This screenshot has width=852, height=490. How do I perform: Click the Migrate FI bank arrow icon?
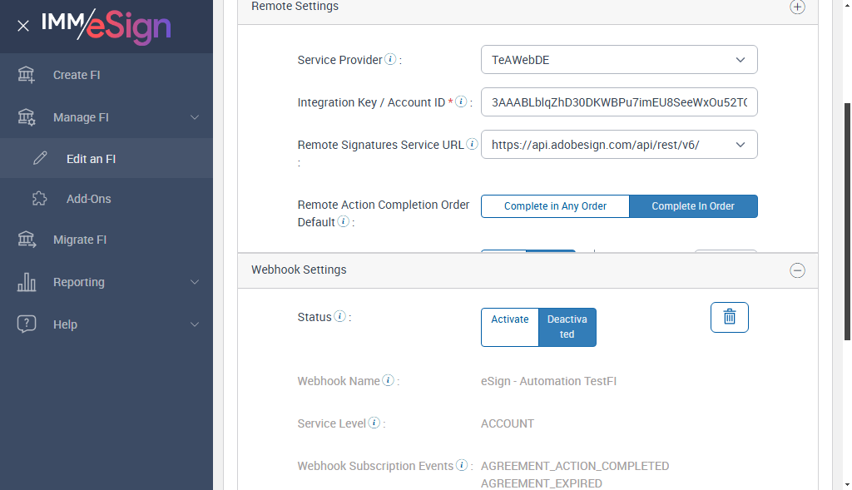26,239
